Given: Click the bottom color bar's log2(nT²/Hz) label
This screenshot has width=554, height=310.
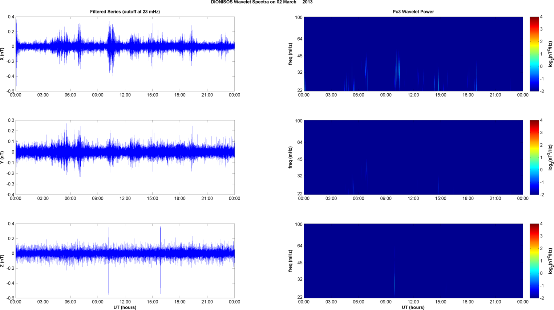Looking at the screenshot, I should (x=551, y=261).
